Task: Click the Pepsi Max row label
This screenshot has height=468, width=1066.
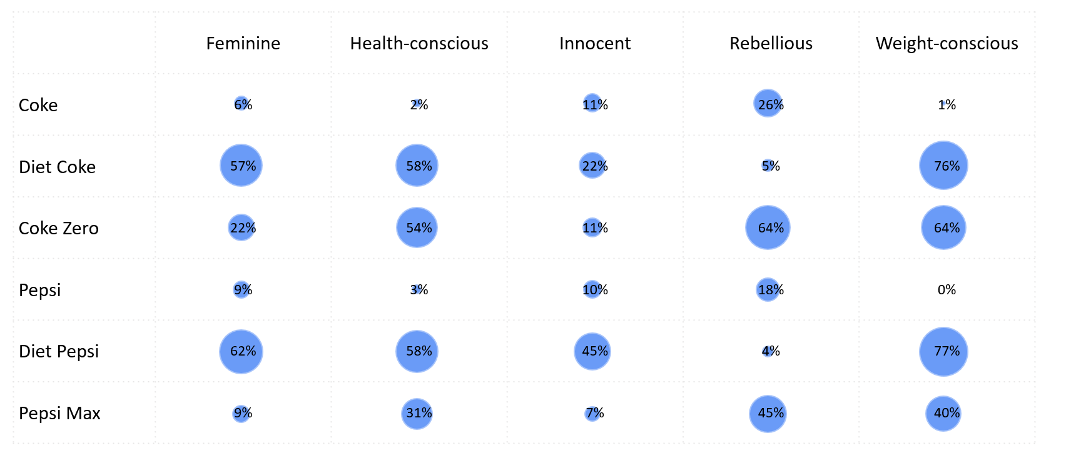Action: [59, 413]
